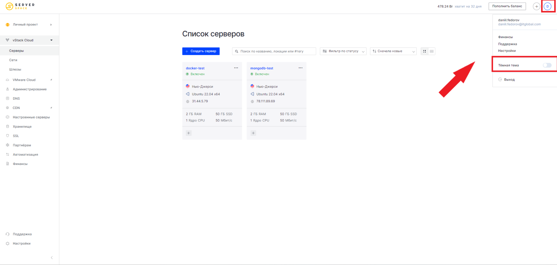Click docker-test Включен status
557x265 pixels.
click(197, 74)
